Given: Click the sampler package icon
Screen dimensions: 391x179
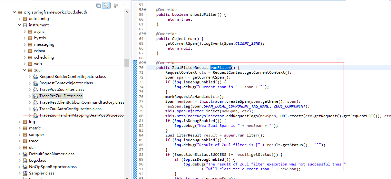Looking at the screenshot, I should click(24, 135).
